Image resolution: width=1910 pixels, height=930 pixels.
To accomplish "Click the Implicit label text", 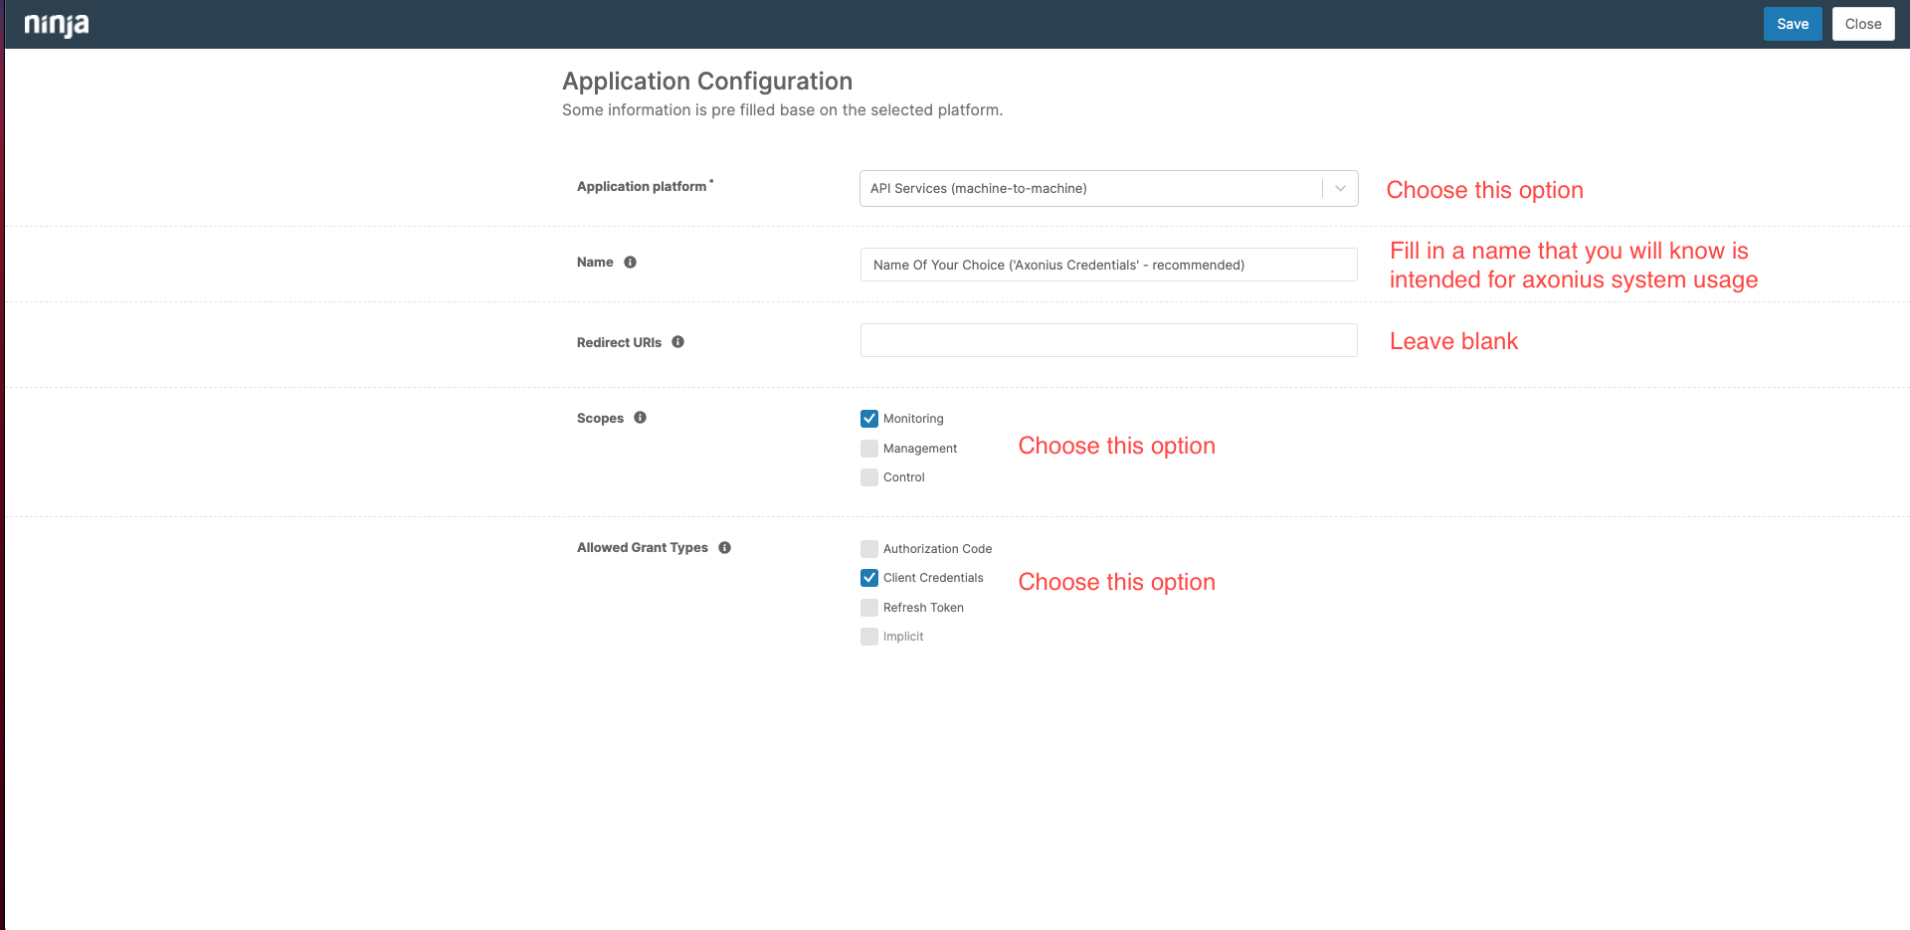I will pos(903,637).
